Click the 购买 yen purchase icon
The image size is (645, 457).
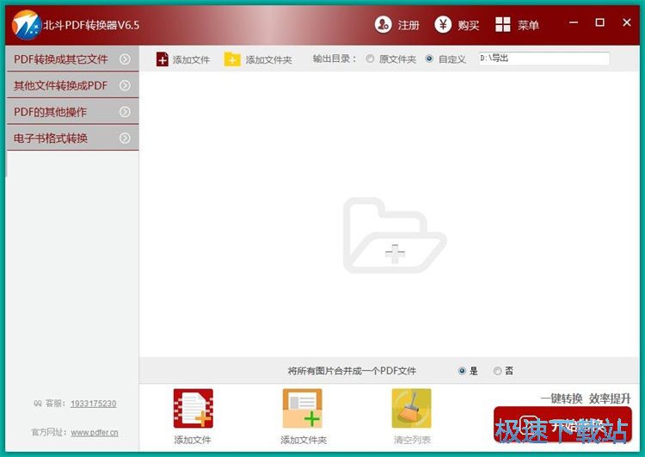443,25
